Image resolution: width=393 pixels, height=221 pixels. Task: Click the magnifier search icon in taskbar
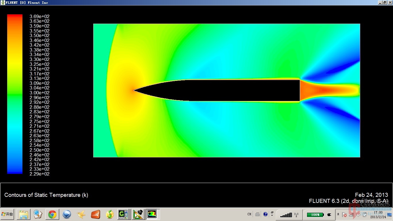[x=38, y=214]
